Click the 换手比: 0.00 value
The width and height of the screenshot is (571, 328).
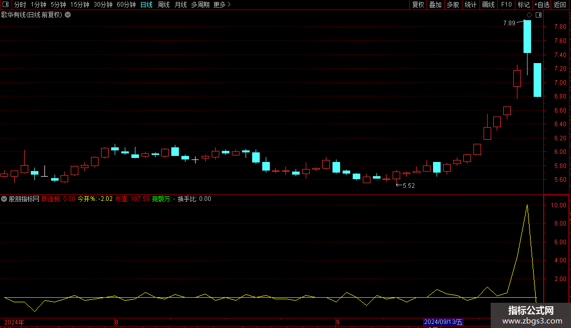click(195, 199)
